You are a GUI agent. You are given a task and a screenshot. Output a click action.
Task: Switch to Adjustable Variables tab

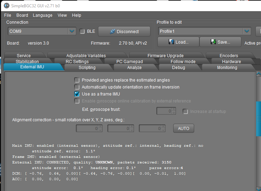[86, 55]
